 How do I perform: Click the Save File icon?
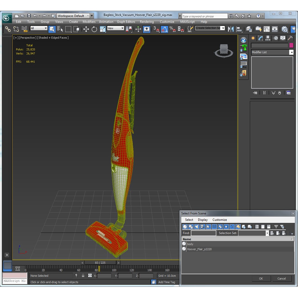29,16
